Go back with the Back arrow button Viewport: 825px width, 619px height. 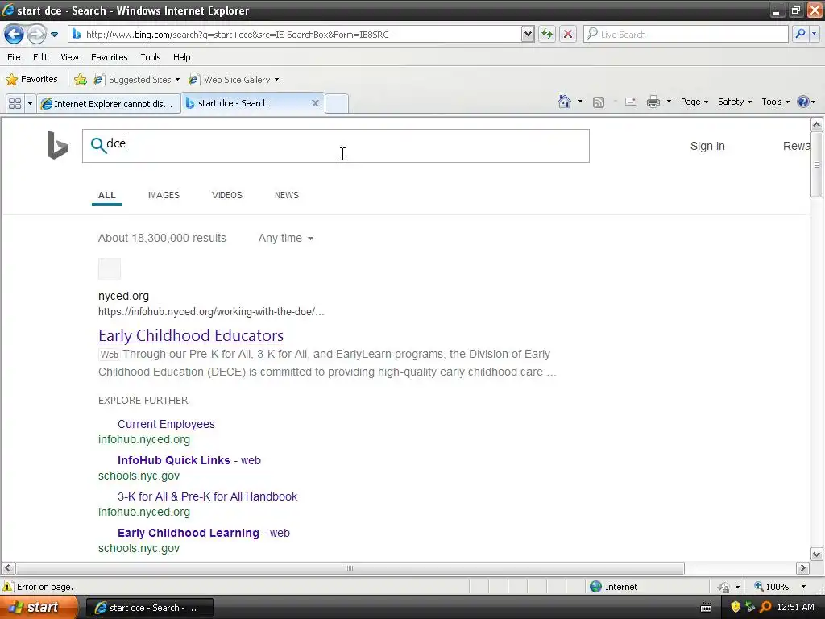14,35
